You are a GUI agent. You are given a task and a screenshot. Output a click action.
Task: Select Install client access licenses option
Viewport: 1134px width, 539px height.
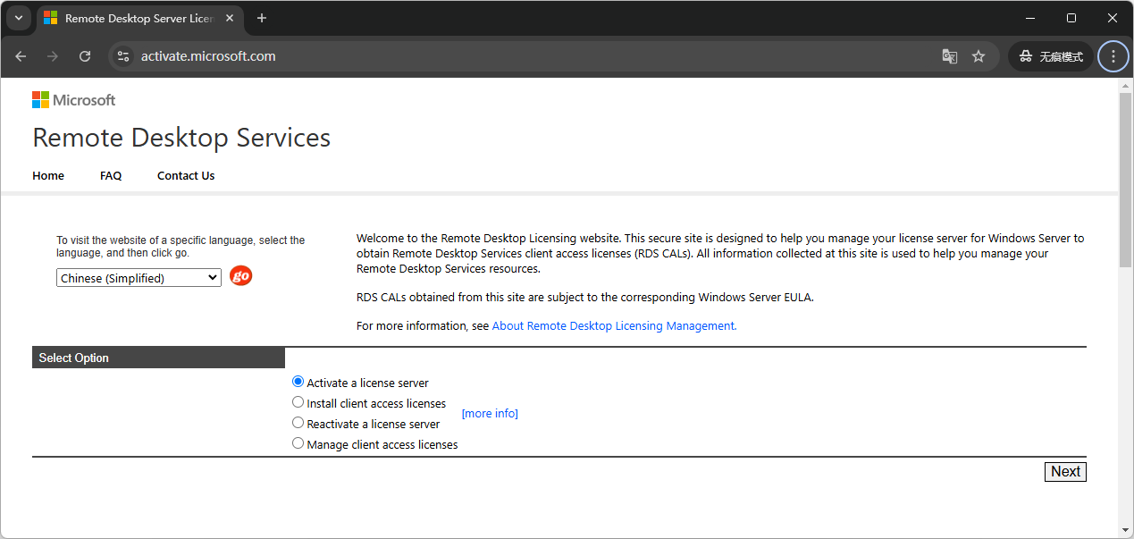298,402
